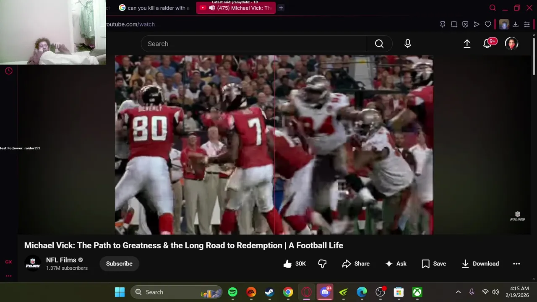
Task: Open the browser profile avatar in toolbar
Action: tap(504, 24)
